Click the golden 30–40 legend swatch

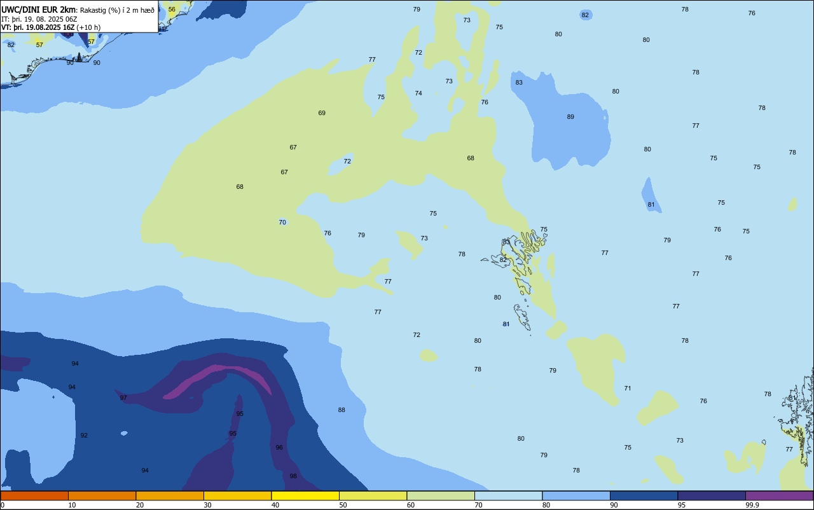tap(237, 496)
